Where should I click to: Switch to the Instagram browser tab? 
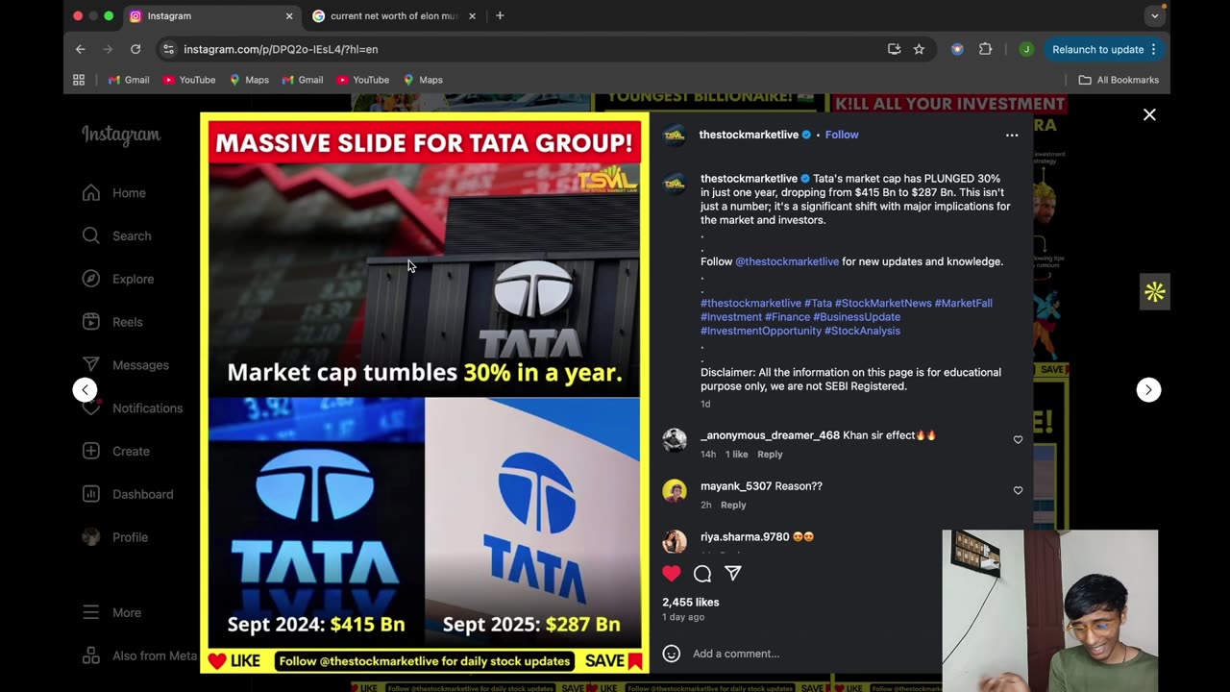209,16
